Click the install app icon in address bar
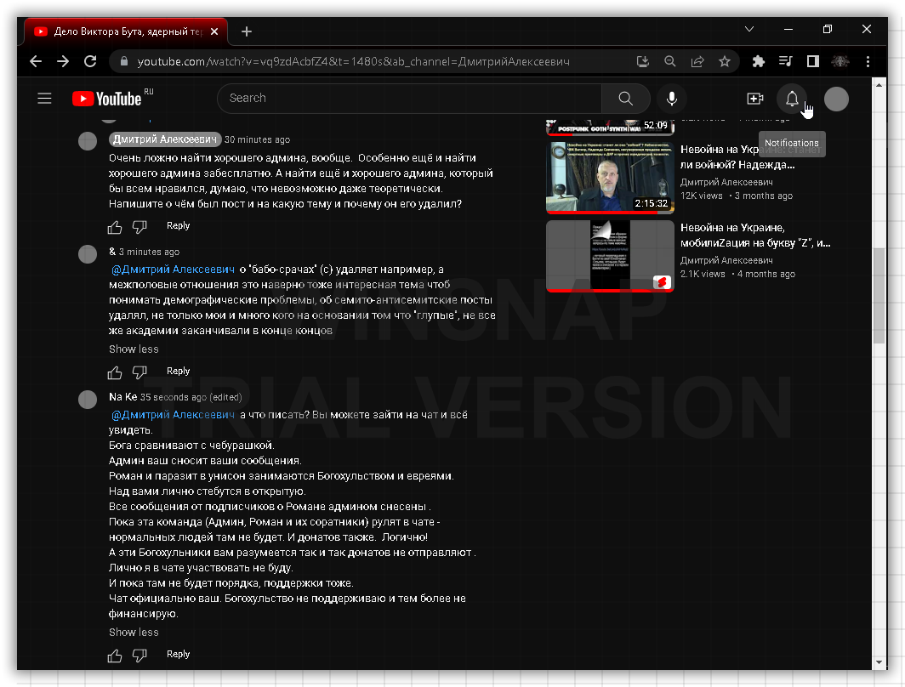The width and height of the screenshot is (905, 687). (x=642, y=61)
